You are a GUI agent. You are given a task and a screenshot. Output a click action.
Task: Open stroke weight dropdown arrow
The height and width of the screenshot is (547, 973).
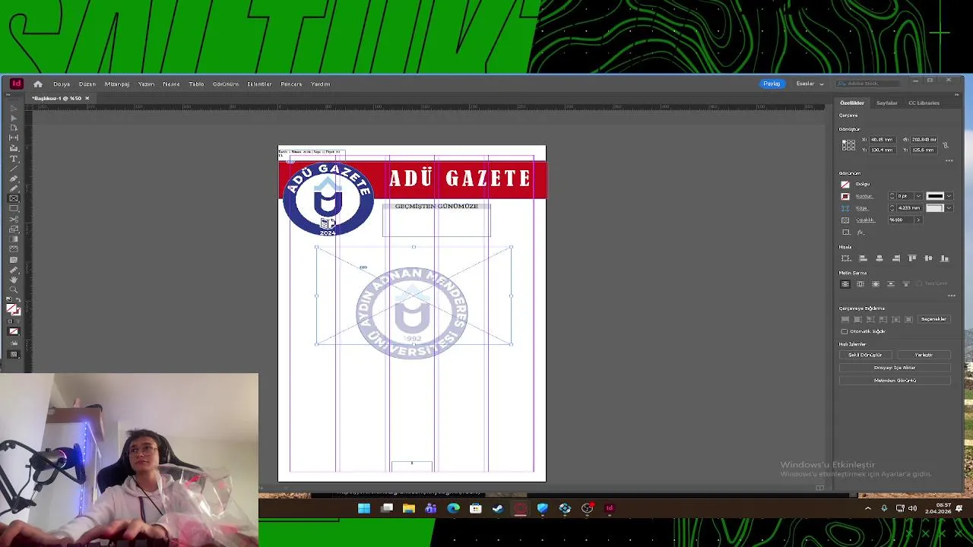pos(918,196)
